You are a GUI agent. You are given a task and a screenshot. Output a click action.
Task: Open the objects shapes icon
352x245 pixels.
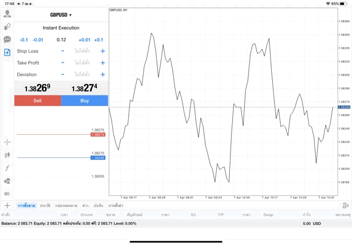pos(7,181)
